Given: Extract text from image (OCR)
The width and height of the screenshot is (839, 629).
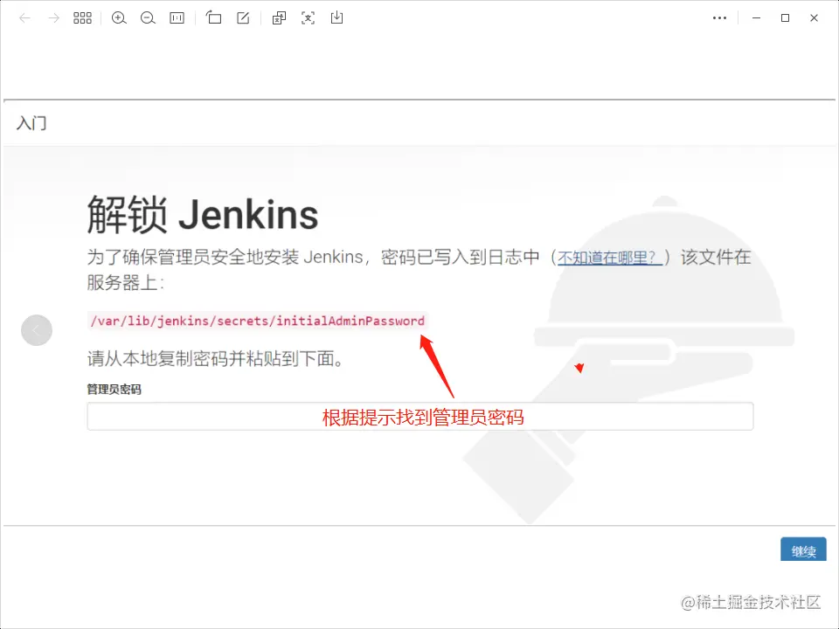Looking at the screenshot, I should [x=309, y=18].
